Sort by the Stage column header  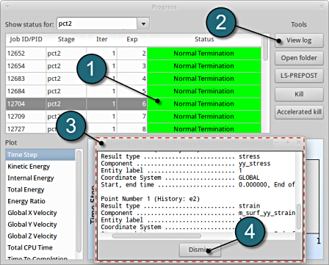(x=66, y=40)
